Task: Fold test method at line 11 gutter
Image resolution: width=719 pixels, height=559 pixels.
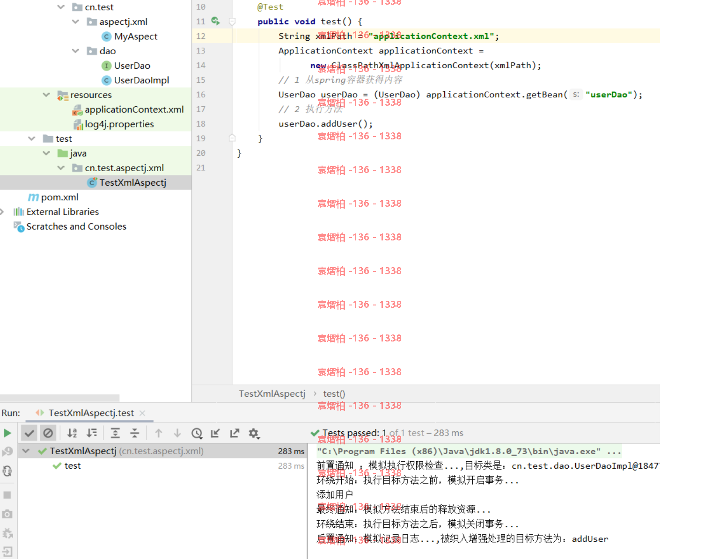Action: pyautogui.click(x=232, y=22)
